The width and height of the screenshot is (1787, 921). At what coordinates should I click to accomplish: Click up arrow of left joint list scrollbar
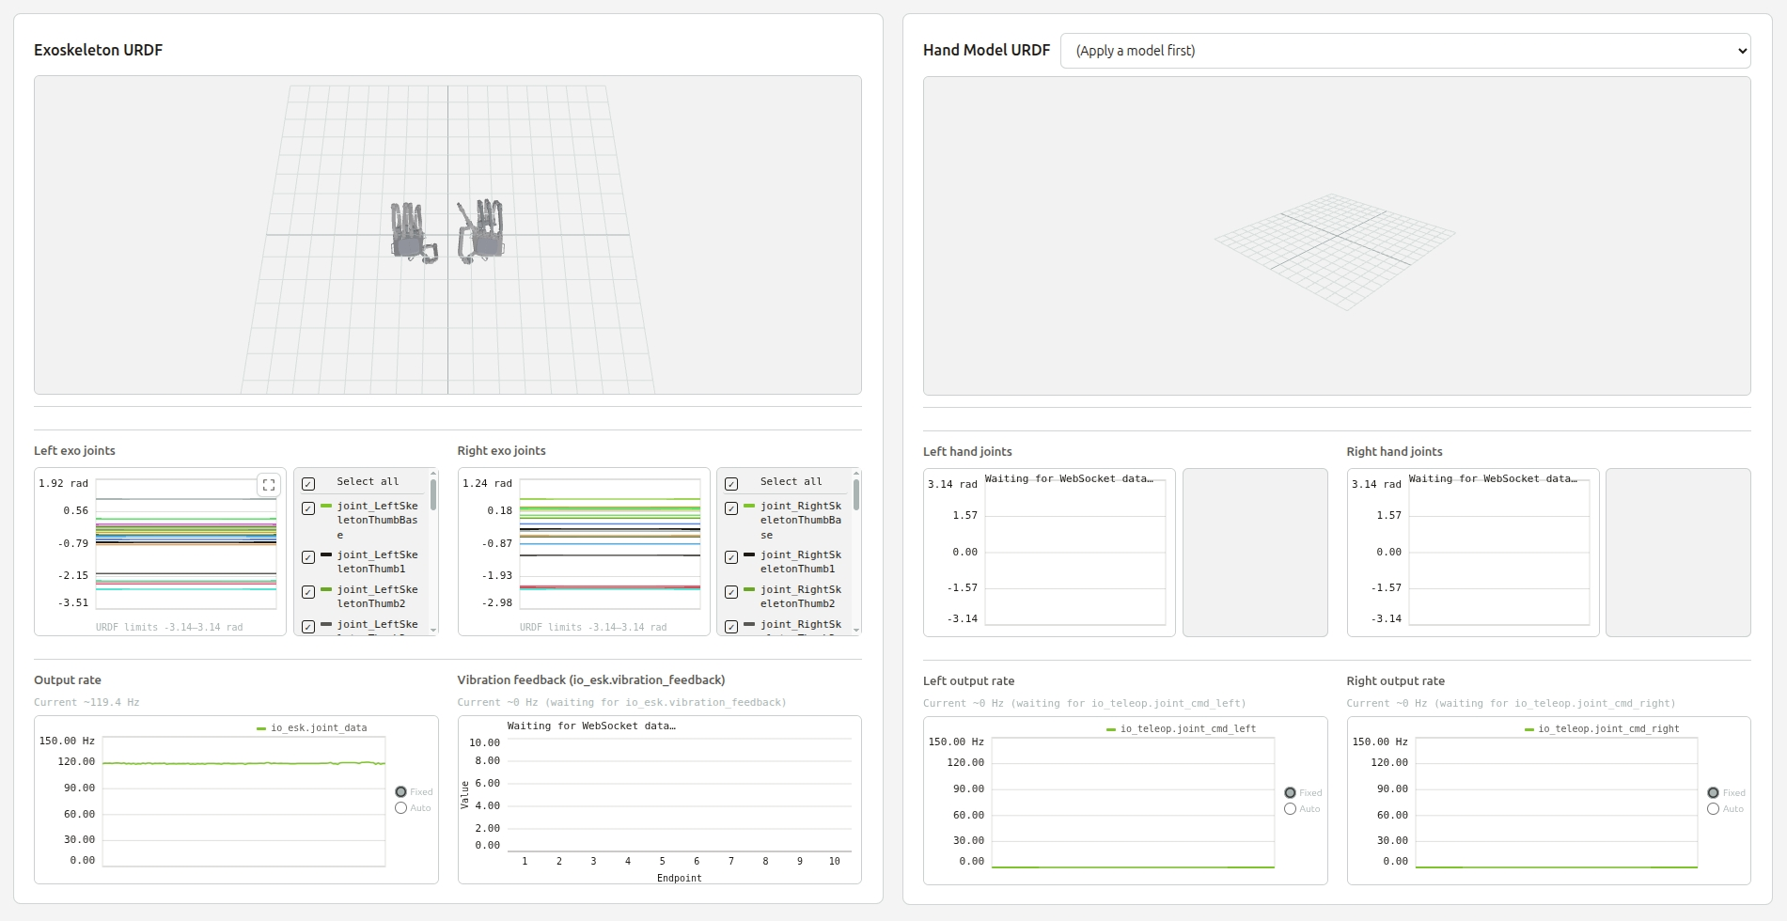pos(433,473)
